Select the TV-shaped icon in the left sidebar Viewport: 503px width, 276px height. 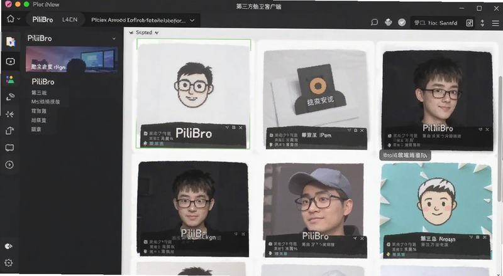tap(10, 61)
